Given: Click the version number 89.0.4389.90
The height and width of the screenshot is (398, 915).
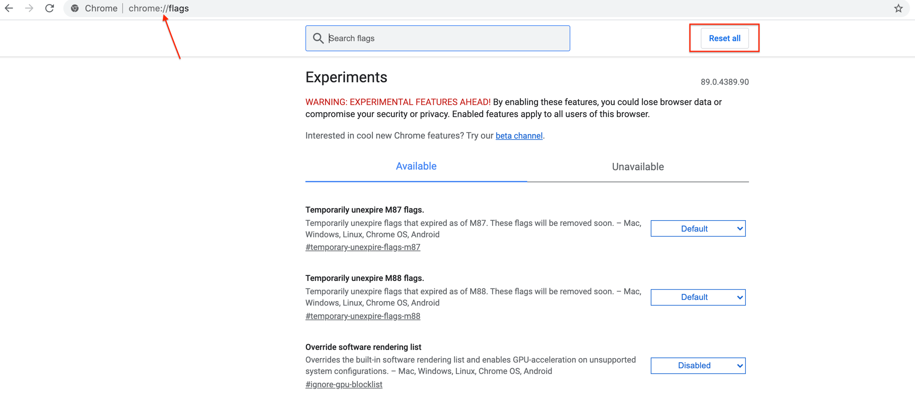Looking at the screenshot, I should (x=724, y=82).
